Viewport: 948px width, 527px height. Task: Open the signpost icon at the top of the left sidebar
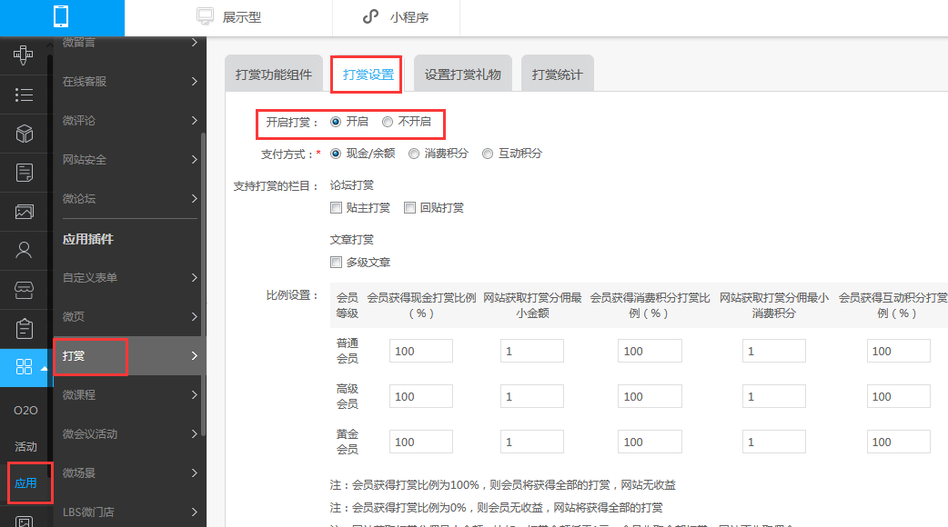pyautogui.click(x=24, y=55)
